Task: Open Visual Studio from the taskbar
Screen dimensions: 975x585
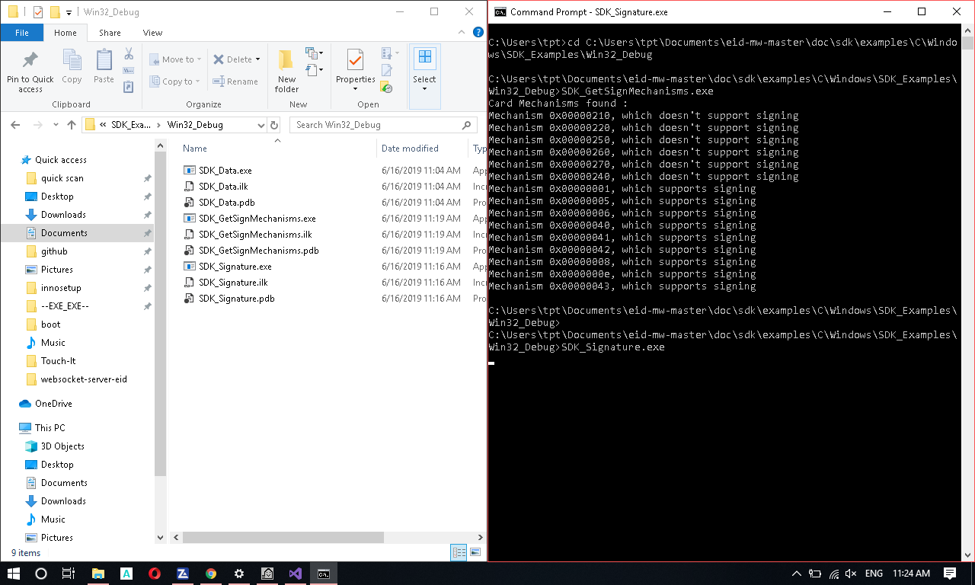Action: [x=296, y=574]
